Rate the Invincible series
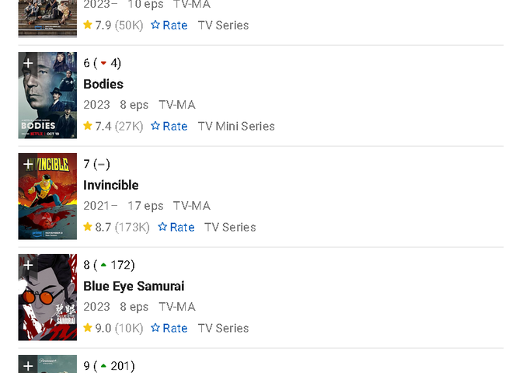505x373 pixels. (x=176, y=227)
